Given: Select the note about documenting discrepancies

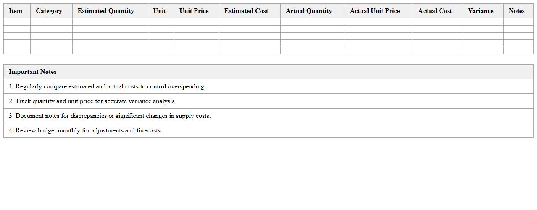Looking at the screenshot, I should click(x=110, y=116).
